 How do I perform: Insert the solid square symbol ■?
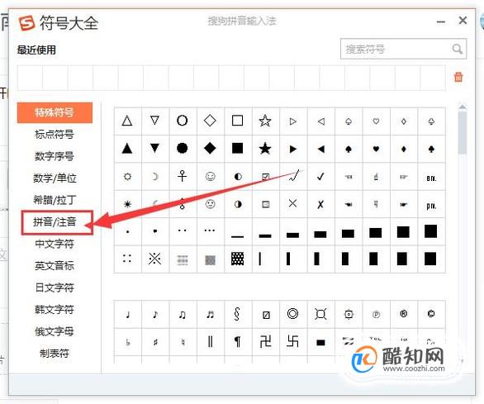click(237, 149)
